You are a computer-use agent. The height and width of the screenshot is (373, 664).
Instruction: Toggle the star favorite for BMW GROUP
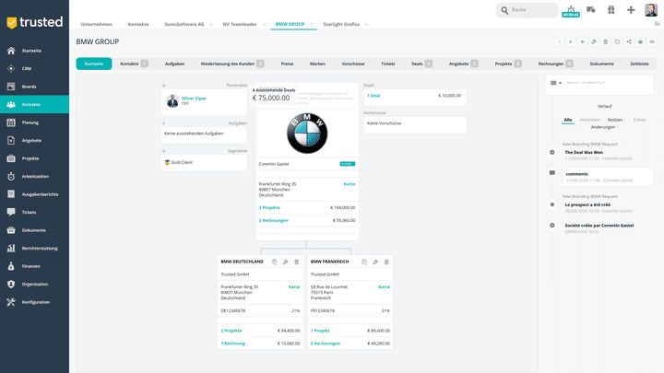(640, 42)
